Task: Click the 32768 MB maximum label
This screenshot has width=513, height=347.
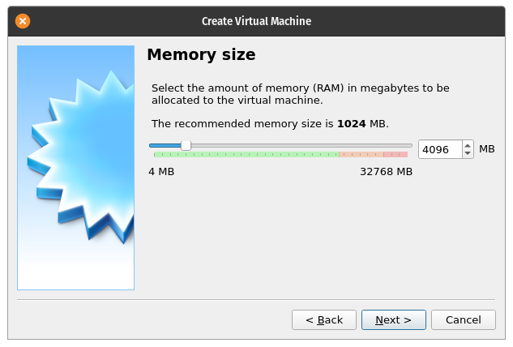Action: (x=386, y=172)
